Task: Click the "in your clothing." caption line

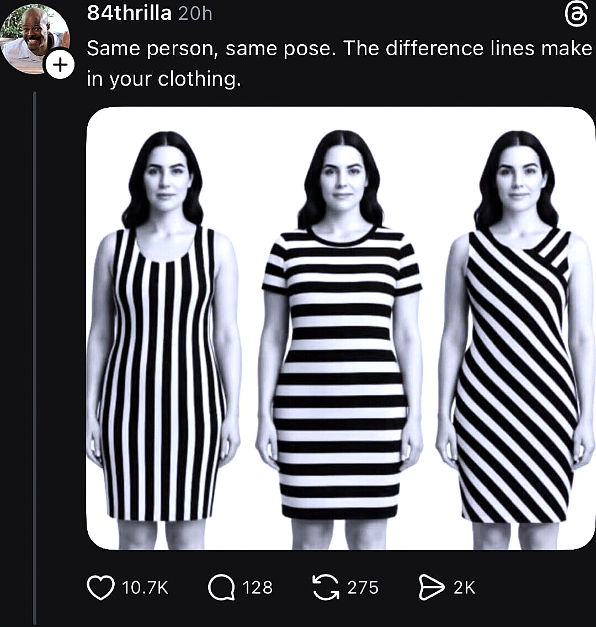Action: (x=164, y=80)
